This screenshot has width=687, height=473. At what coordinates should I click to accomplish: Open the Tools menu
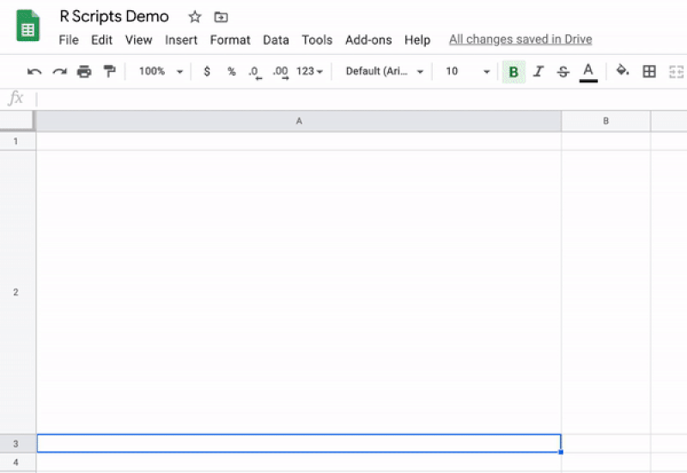pyautogui.click(x=317, y=39)
